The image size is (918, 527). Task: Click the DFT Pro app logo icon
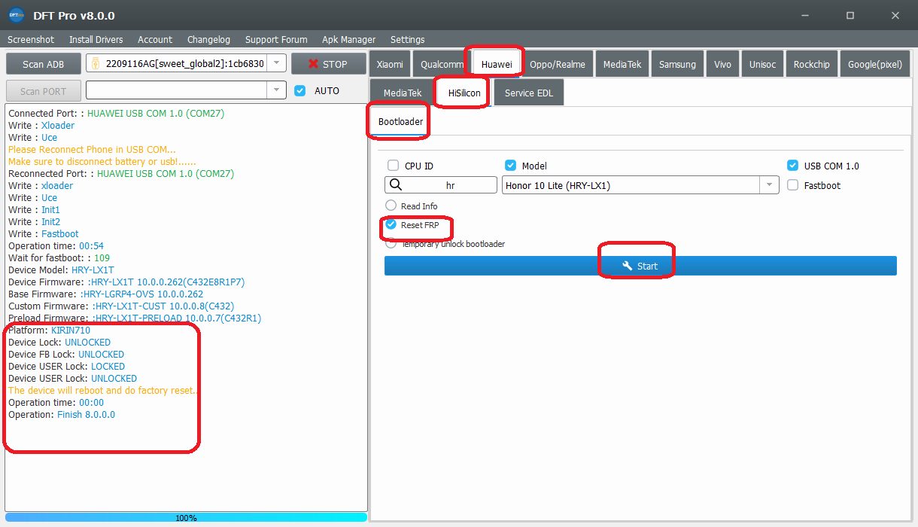16,15
